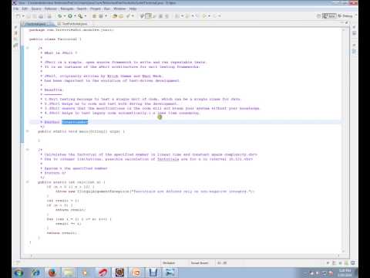The height and width of the screenshot is (278, 370).
Task: Click the green Run toolbar icon
Action: pyautogui.click(x=70, y=16)
